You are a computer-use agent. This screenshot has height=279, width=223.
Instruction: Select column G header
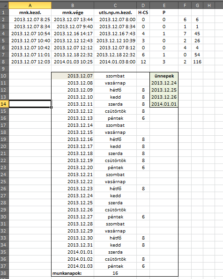197,6
